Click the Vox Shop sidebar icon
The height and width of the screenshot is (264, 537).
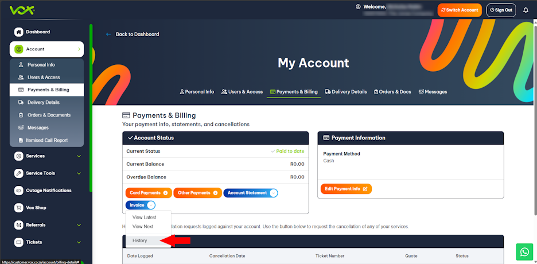coord(19,208)
